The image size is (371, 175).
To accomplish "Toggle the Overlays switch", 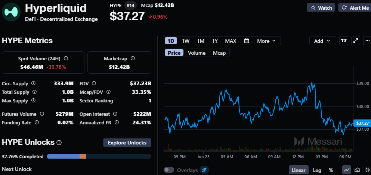I will tap(169, 170).
